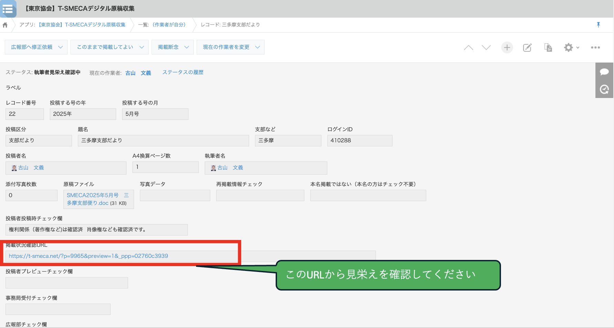
Task: Click the title value 三多摩支部だより
Action: click(x=163, y=141)
